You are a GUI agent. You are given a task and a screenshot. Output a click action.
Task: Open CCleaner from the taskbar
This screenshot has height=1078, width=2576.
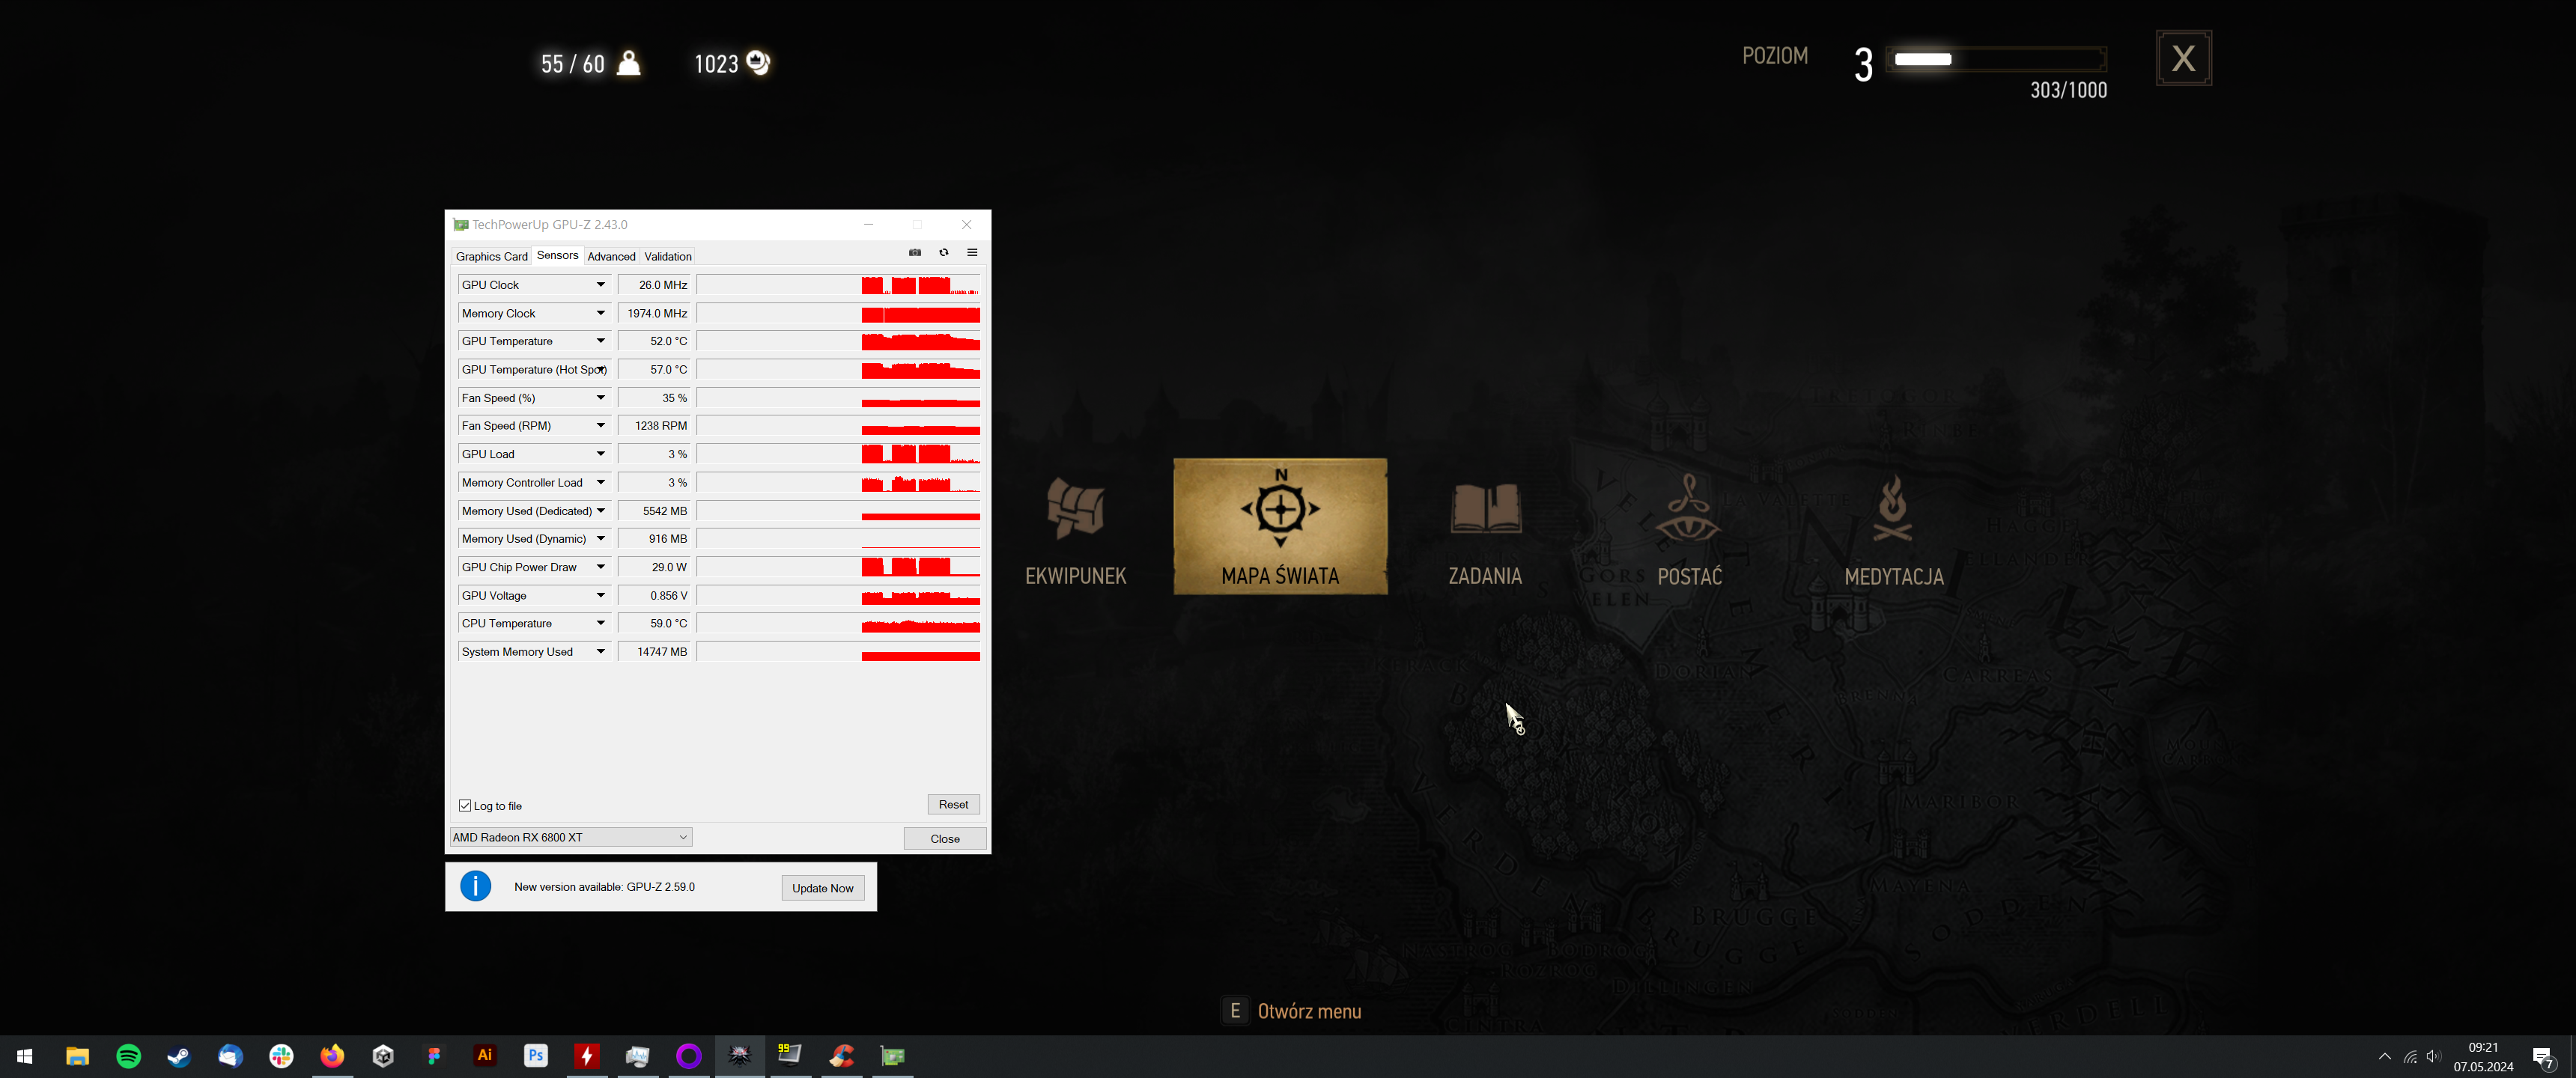point(842,1056)
